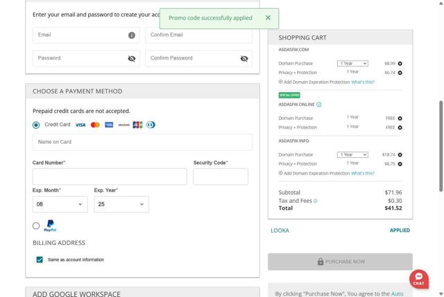The width and height of the screenshot is (444, 297).
Task: Uncheck Same as account information
Action: click(40, 260)
